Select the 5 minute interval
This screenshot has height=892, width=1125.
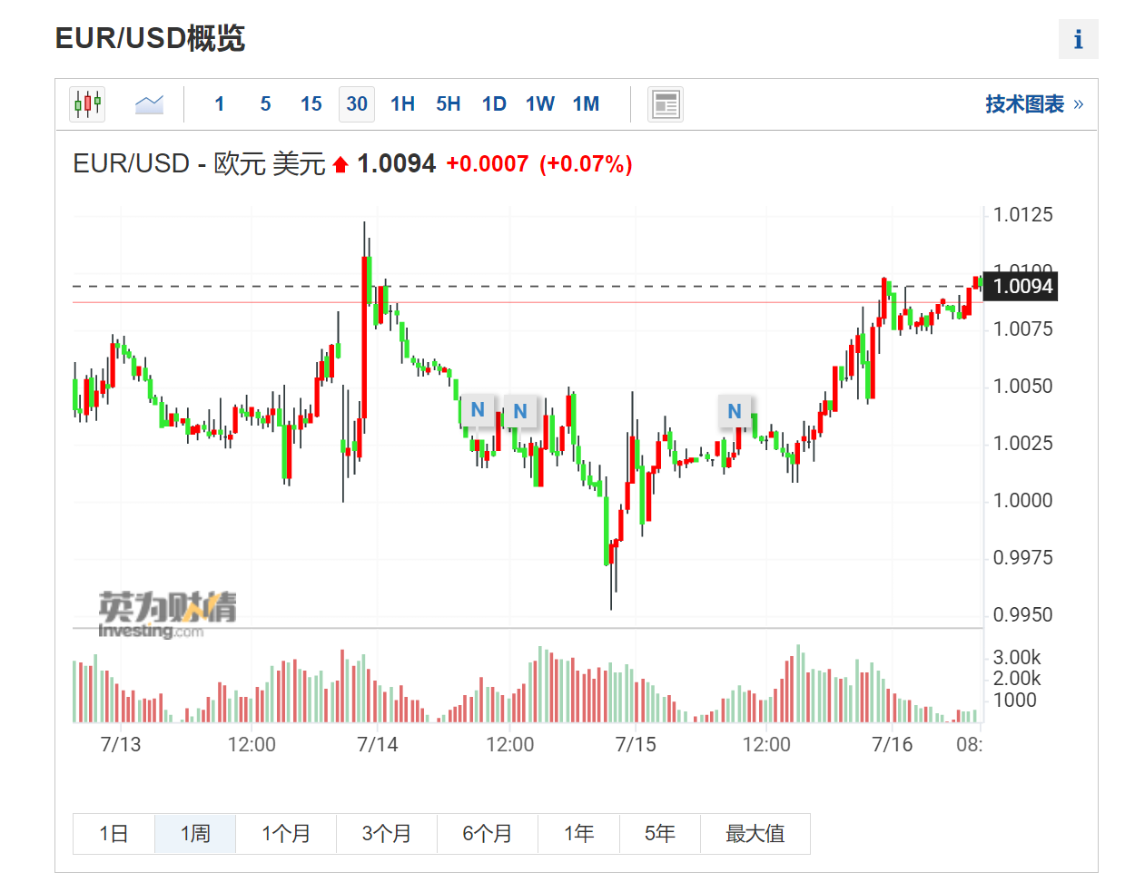pyautogui.click(x=265, y=104)
